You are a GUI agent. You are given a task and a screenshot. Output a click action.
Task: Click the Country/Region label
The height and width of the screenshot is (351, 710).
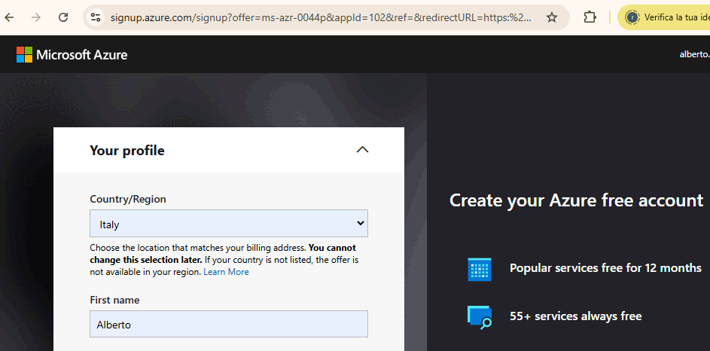click(x=128, y=199)
